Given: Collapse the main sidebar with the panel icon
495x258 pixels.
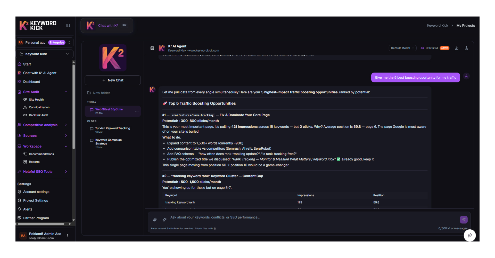Looking at the screenshot, I should pyautogui.click(x=68, y=26).
